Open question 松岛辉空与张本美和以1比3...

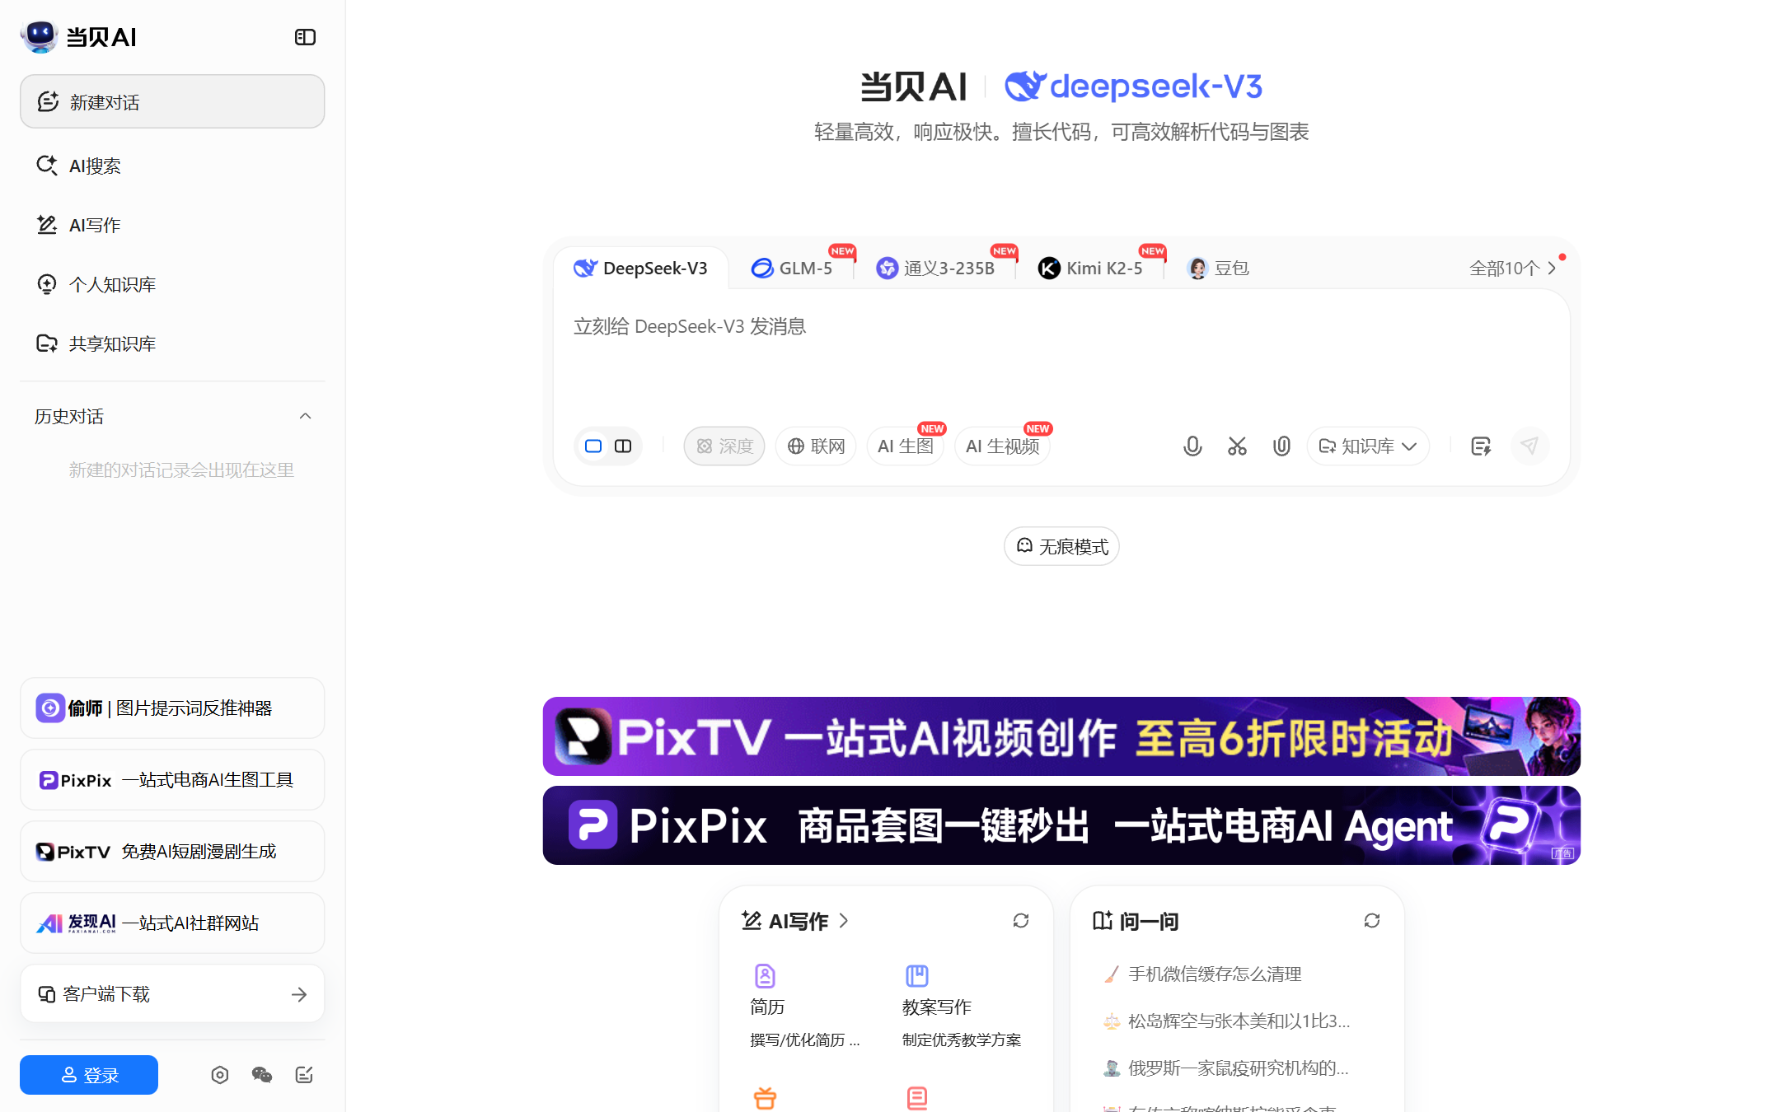coord(1226,1021)
